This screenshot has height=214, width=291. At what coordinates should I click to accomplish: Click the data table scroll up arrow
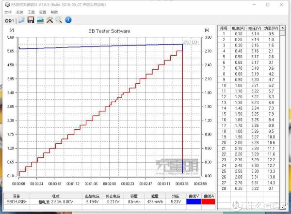(x=282, y=28)
